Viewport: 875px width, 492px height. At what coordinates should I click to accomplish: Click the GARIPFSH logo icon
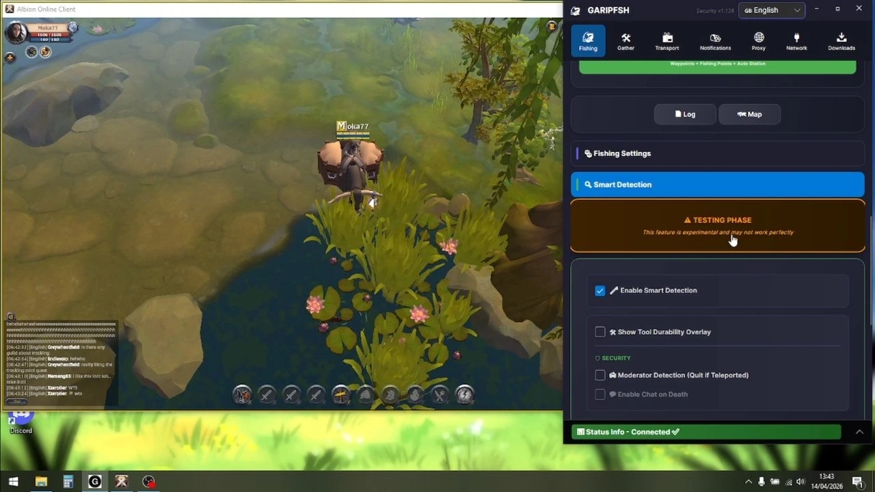click(576, 10)
